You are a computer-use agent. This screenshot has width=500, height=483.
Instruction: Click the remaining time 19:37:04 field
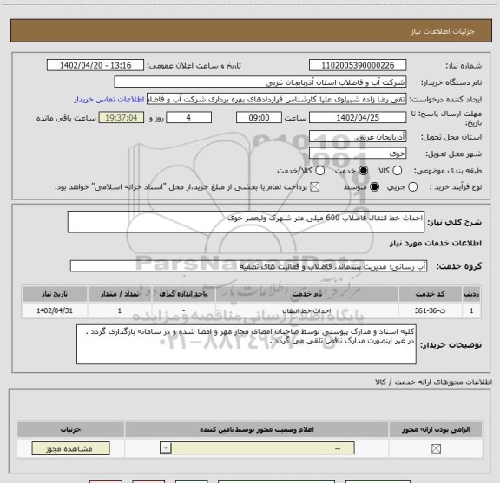122,118
